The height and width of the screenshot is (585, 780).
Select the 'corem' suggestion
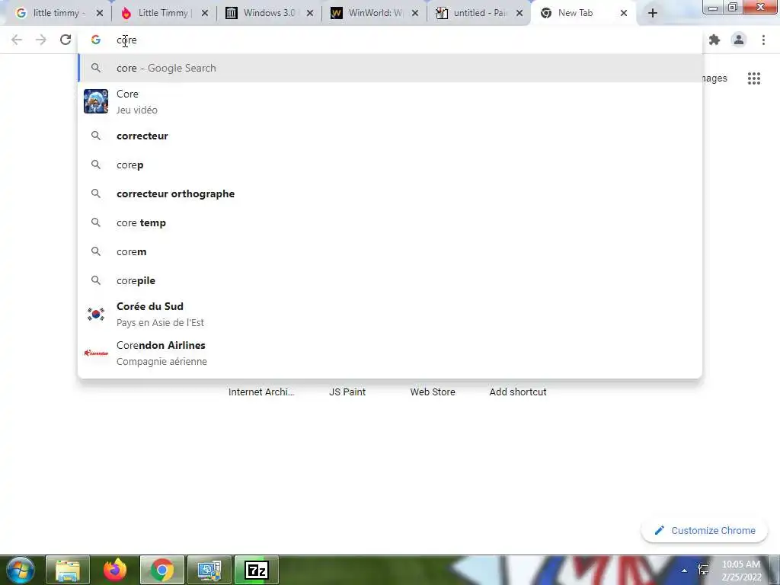pos(390,251)
